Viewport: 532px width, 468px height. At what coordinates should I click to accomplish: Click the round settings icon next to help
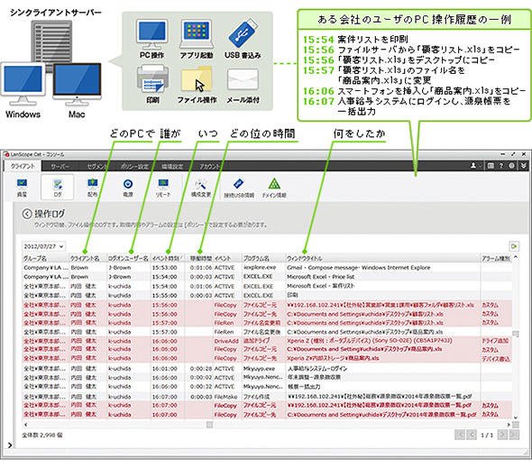(511, 166)
